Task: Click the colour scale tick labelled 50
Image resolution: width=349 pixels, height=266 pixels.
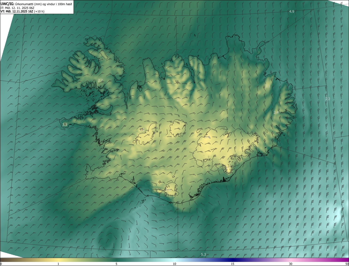Action: pos(347,264)
